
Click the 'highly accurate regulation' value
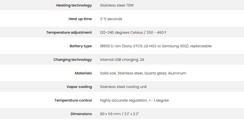pos(124,100)
